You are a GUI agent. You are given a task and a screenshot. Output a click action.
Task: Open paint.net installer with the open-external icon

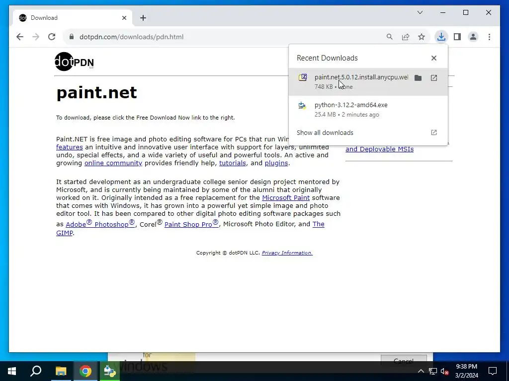[x=433, y=78]
